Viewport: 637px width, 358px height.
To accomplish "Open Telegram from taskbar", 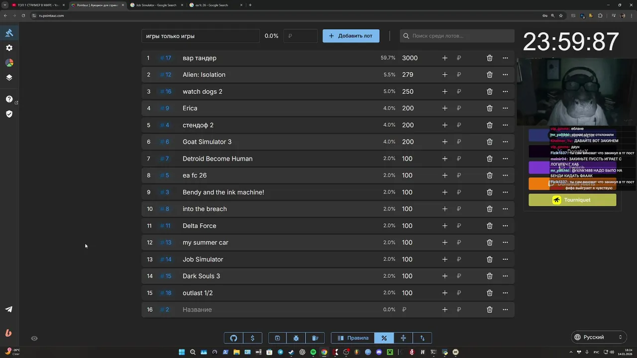I will (x=280, y=352).
